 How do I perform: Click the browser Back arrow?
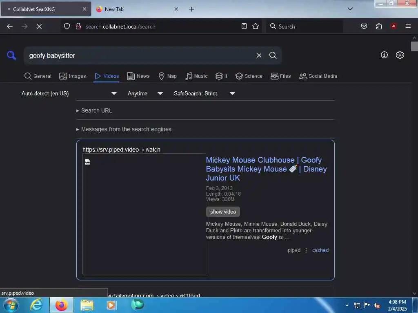pos(10,26)
